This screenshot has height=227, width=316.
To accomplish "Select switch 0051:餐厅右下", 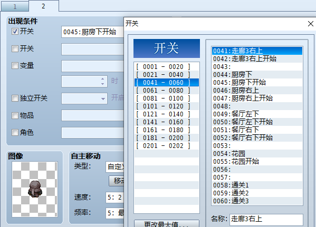I will (257, 130).
